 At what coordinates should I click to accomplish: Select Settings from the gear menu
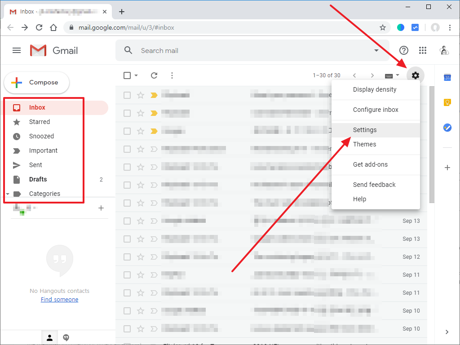365,129
